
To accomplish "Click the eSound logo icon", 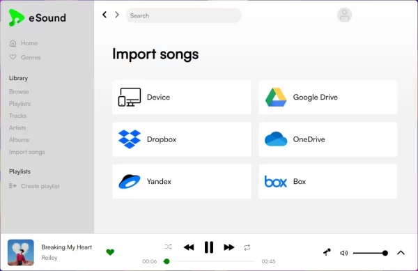I will (x=16, y=17).
